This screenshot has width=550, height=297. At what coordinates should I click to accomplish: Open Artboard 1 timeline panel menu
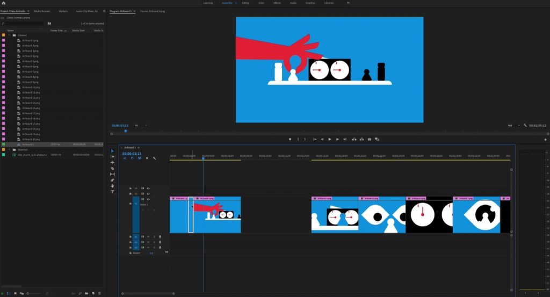tap(139, 148)
